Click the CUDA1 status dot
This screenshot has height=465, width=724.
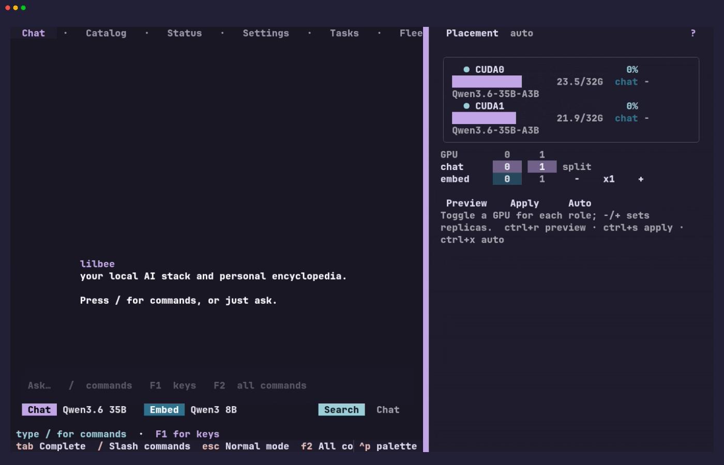coord(466,106)
